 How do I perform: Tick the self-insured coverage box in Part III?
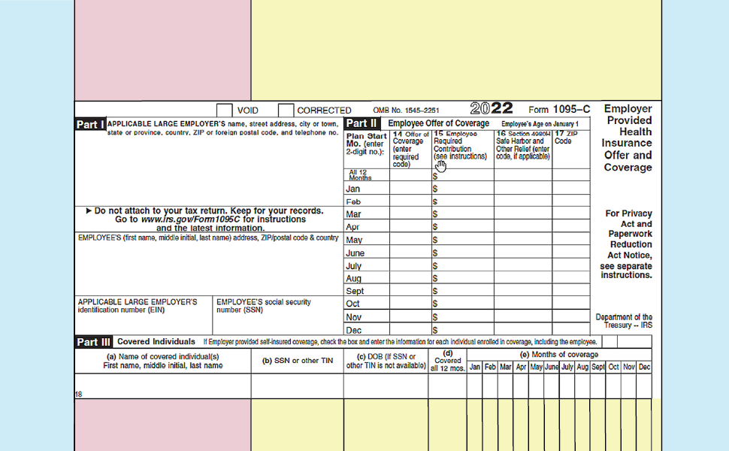point(610,342)
